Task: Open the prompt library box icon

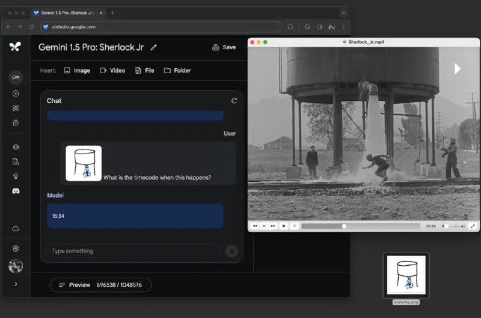Action: (x=16, y=123)
